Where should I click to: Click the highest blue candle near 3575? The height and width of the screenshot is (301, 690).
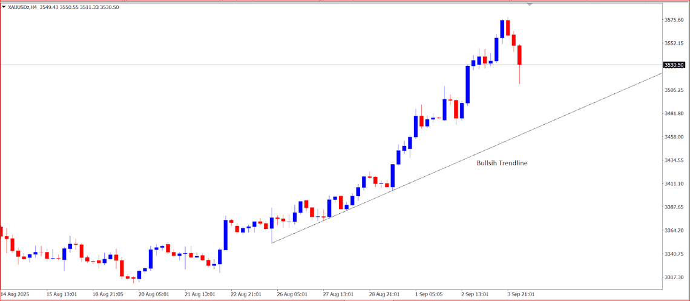tap(502, 29)
